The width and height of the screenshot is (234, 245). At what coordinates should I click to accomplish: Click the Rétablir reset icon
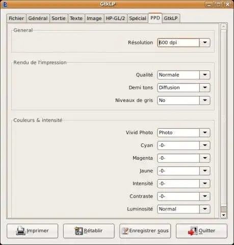(x=79, y=231)
